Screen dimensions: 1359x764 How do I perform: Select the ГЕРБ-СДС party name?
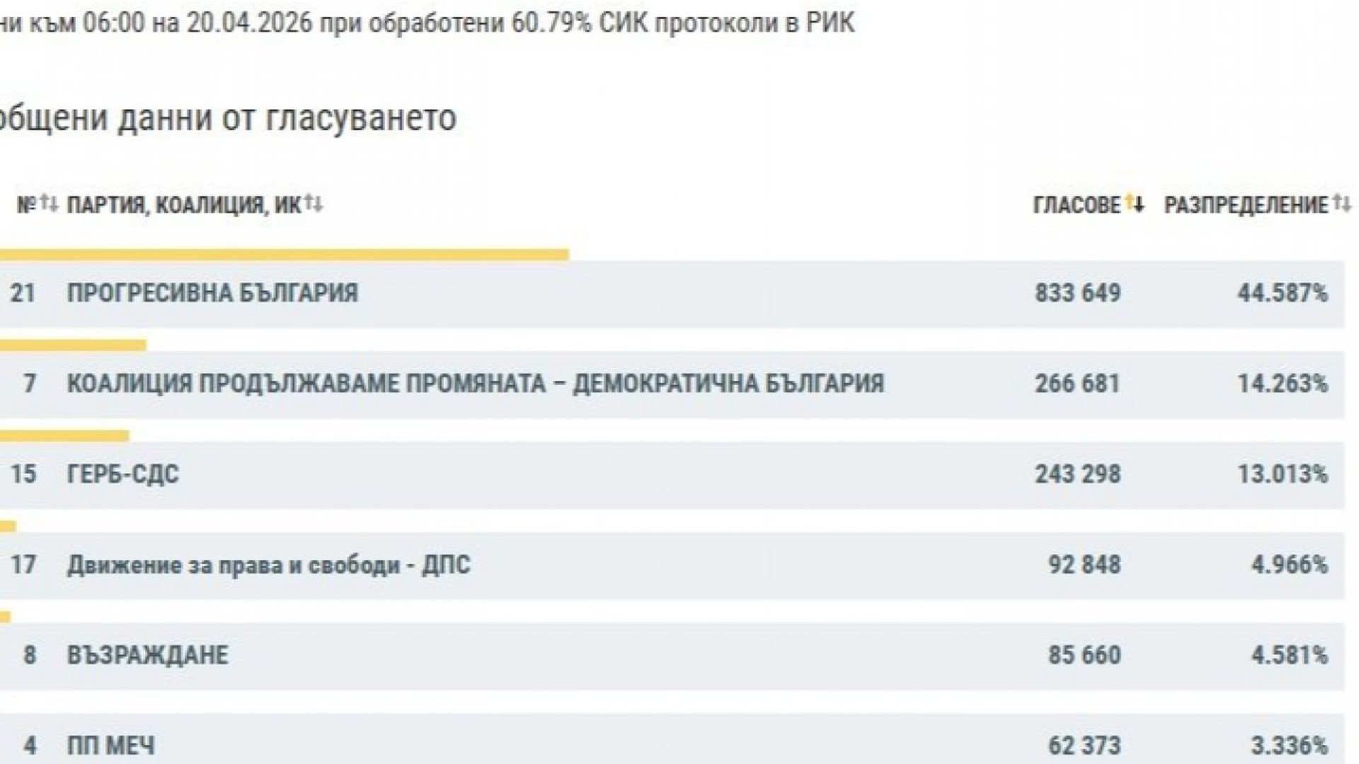123,474
